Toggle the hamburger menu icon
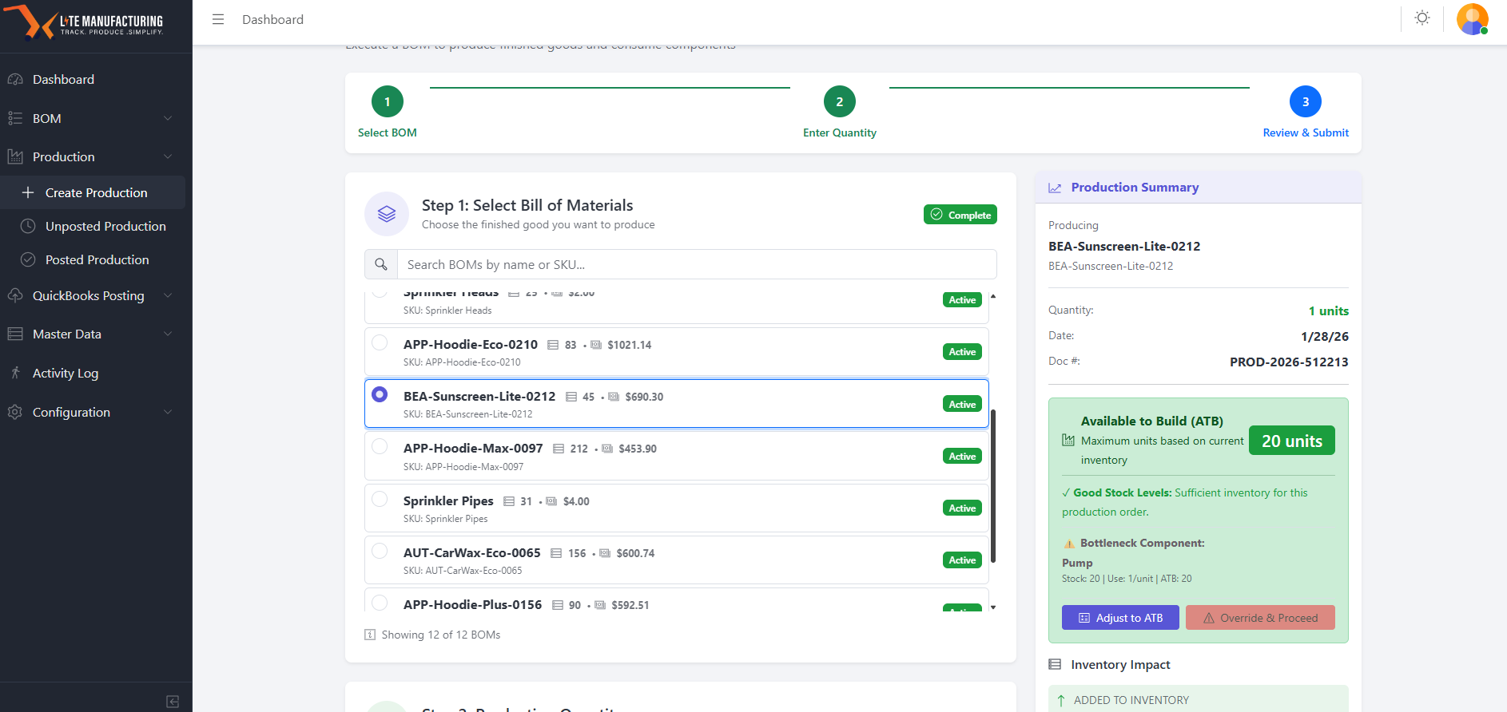Screen dimensions: 1507x712 point(218,19)
